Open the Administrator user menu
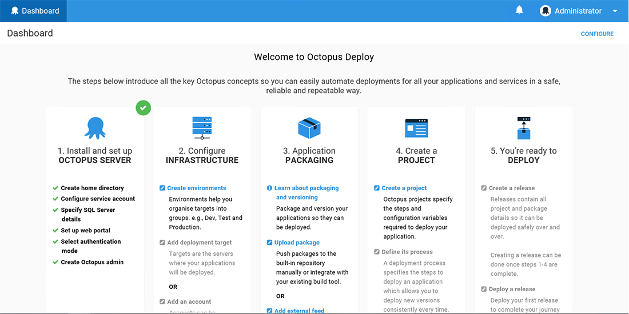 pos(578,11)
